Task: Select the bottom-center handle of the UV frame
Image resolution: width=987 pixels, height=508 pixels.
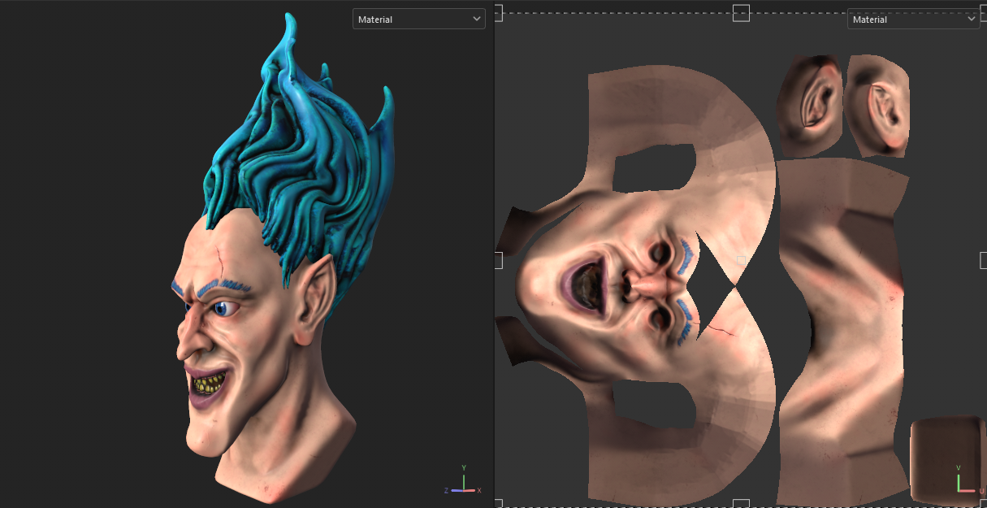Action: click(741, 505)
